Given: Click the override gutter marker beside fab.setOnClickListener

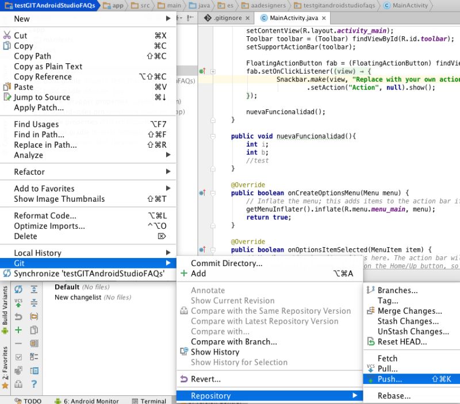Looking at the screenshot, I should pos(202,71).
